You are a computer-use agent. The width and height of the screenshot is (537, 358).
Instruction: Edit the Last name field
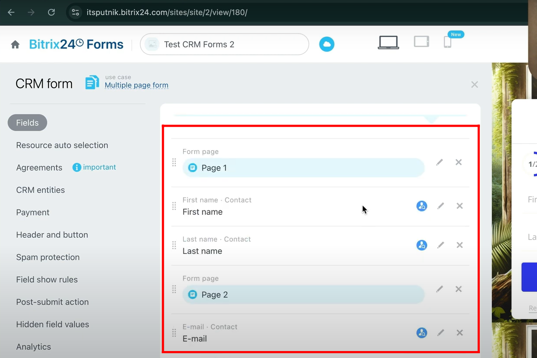click(x=441, y=245)
